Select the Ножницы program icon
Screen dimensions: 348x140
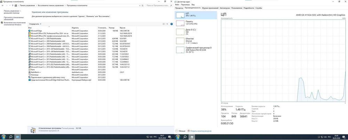coord(30,75)
